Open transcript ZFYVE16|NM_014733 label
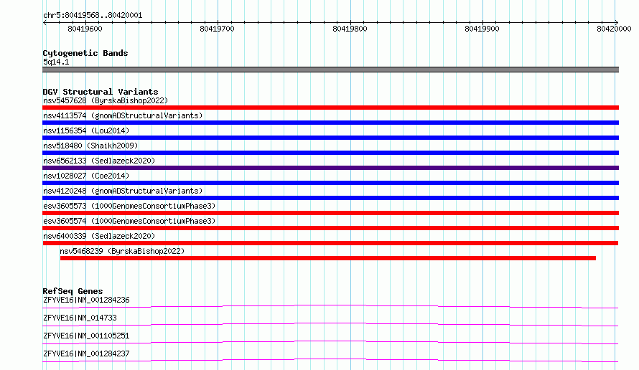 click(x=80, y=318)
